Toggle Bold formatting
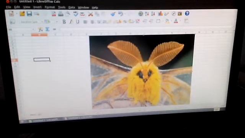The width and height of the screenshot is (245, 138). pyautogui.click(x=64, y=22)
